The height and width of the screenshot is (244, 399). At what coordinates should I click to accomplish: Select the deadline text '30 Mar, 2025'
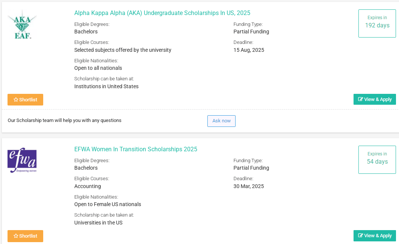[x=249, y=186]
